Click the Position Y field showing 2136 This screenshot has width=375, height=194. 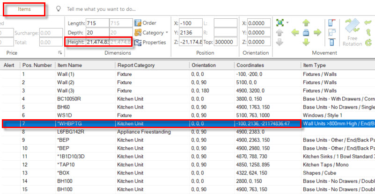pos(191,33)
